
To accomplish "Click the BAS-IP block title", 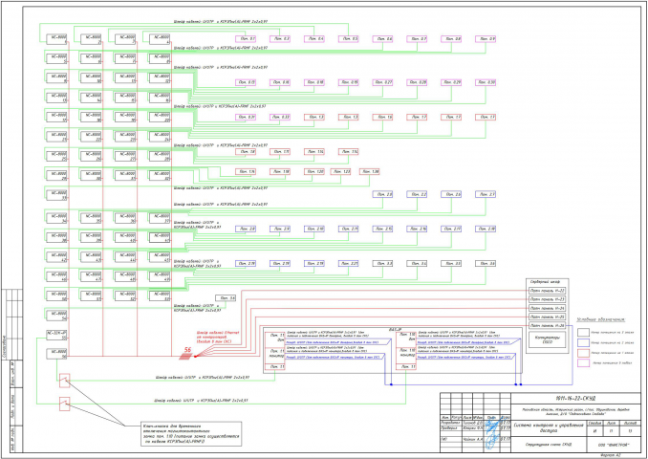I will pos(396,329).
